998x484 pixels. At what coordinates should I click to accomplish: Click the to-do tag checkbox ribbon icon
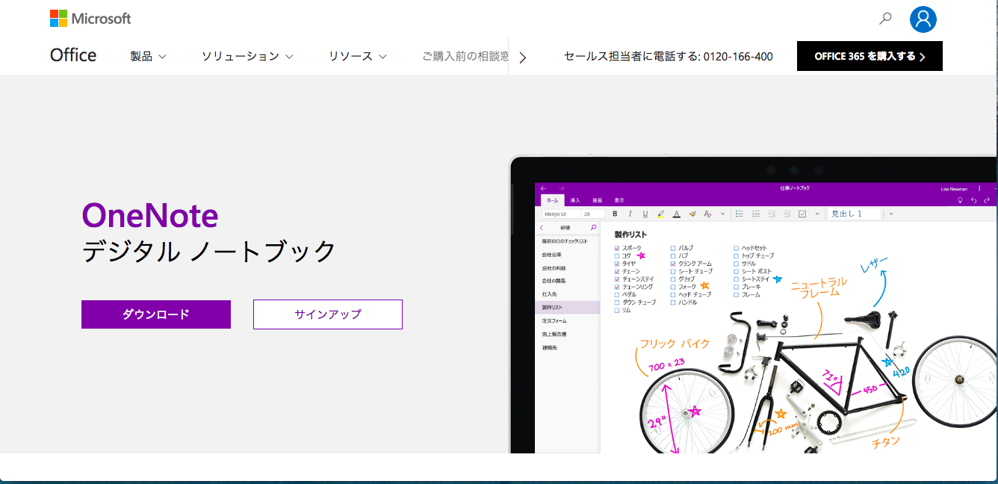coord(802,214)
